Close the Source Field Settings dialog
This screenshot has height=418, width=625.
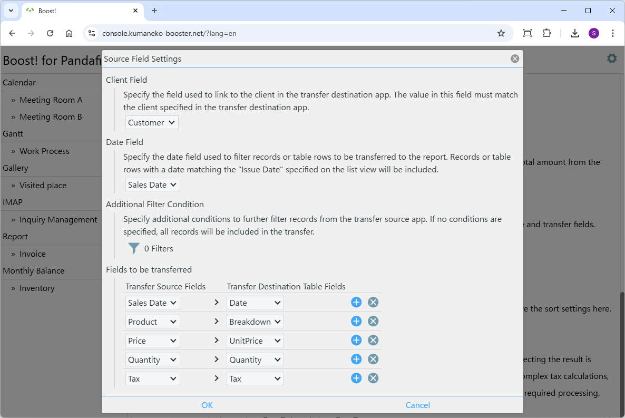click(515, 59)
